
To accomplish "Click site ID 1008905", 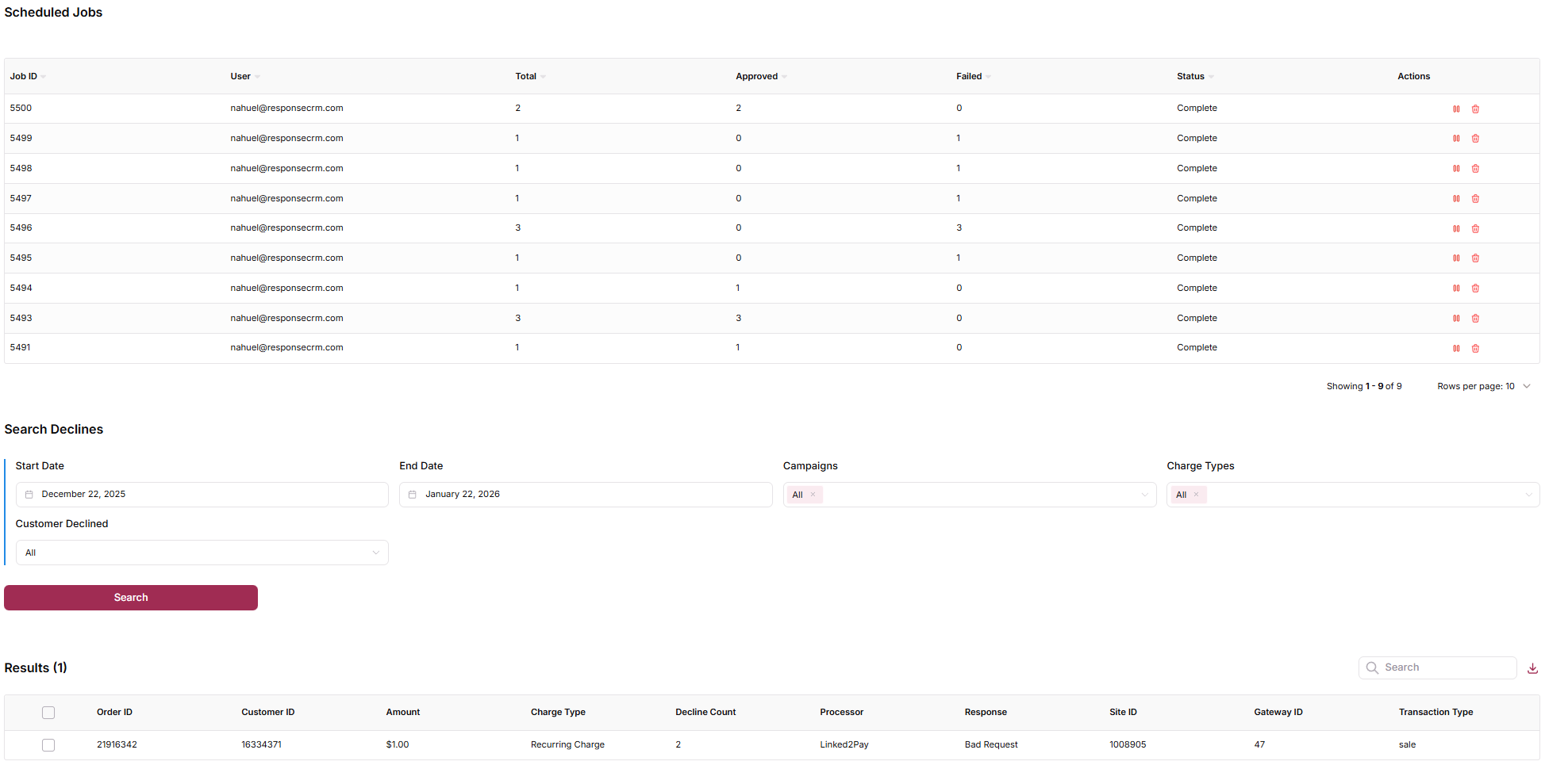I will 1128,745.
